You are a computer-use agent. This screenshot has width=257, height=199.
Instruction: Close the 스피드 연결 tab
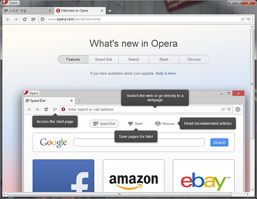(50, 11)
